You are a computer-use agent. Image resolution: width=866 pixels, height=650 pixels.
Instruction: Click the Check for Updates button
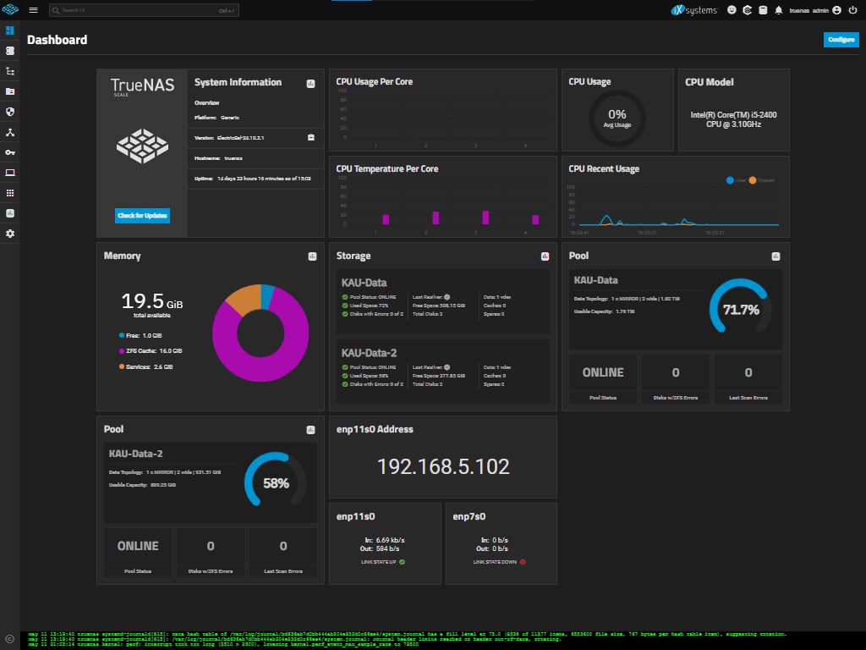pos(142,216)
